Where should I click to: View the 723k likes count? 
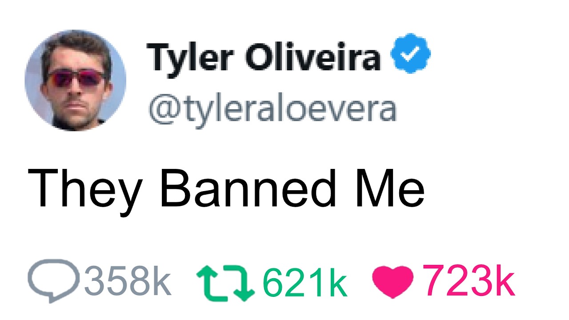click(469, 281)
